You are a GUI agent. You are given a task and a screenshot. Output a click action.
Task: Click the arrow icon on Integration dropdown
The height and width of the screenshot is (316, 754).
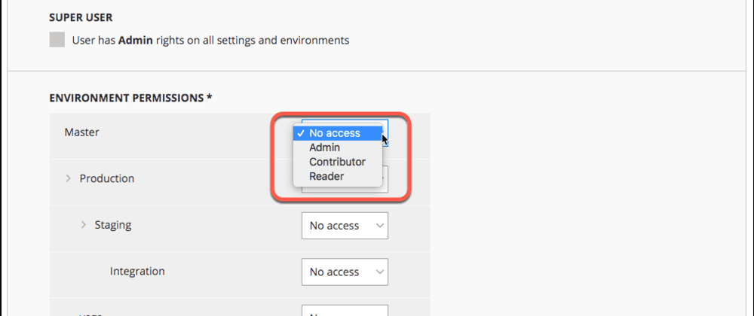(x=378, y=272)
